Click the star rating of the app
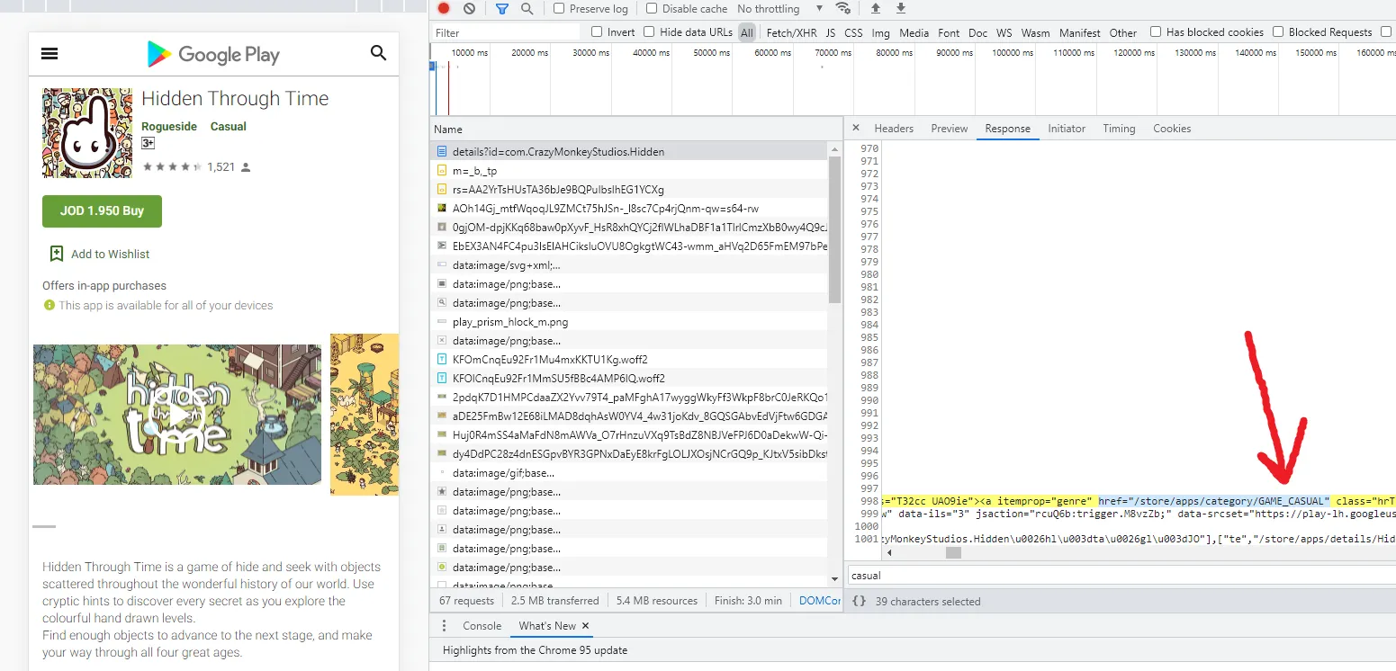Viewport: 1396px width, 671px height. (172, 167)
